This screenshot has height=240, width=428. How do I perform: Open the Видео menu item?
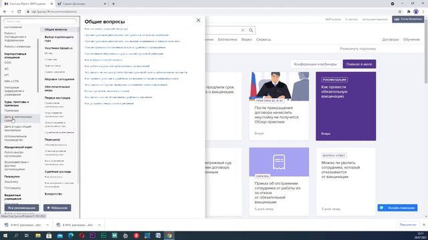247,39
